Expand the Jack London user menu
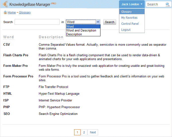 [x=132, y=4]
